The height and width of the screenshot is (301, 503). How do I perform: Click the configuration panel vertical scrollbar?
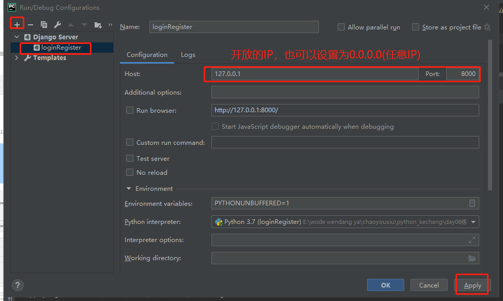490,115
